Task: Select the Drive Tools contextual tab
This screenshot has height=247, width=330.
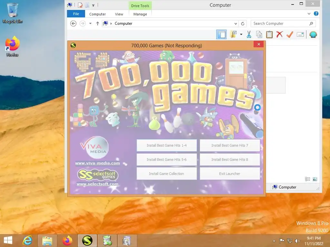Action: (x=140, y=6)
